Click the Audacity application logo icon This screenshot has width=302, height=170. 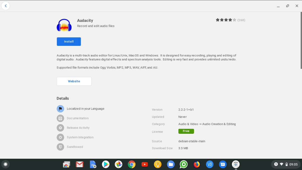[x=64, y=25]
